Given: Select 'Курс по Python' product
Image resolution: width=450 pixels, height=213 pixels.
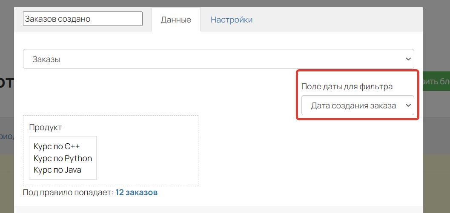Looking at the screenshot, I should 63,158.
